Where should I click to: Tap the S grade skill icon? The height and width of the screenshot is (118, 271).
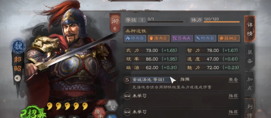pos(127,80)
